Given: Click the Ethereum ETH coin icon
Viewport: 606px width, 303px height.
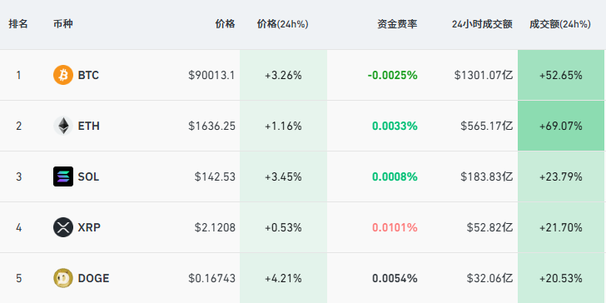Looking at the screenshot, I should pyautogui.click(x=63, y=126).
